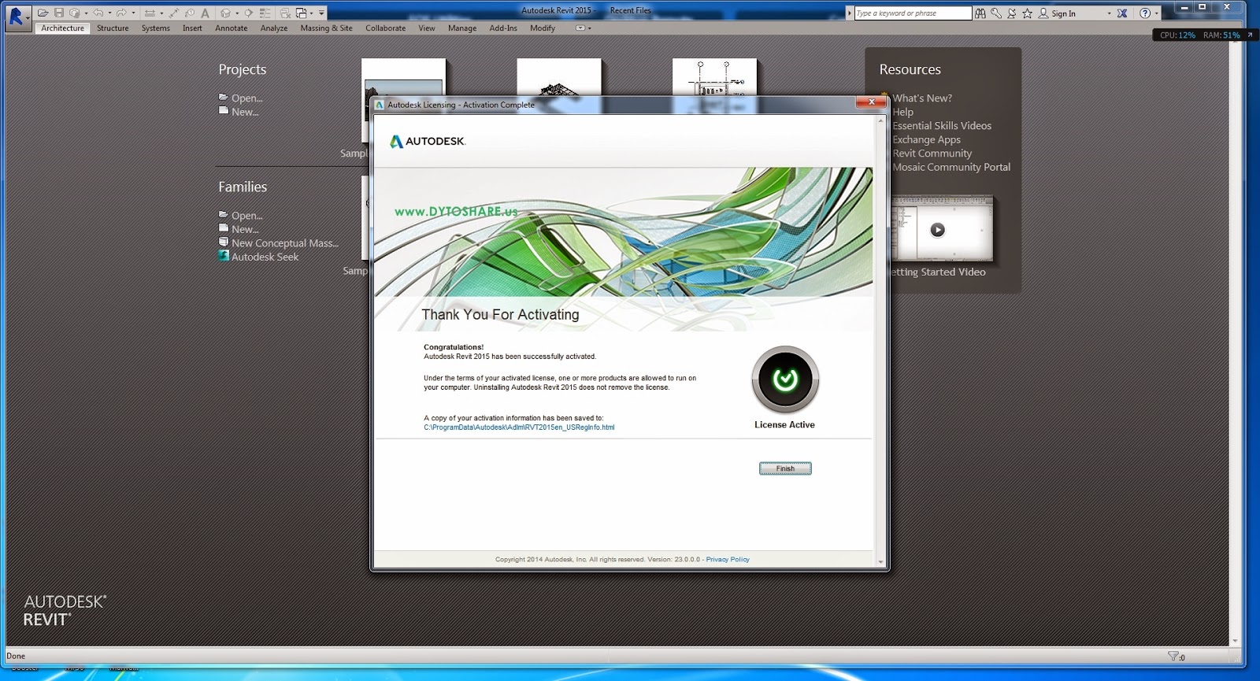Open the Revit Community link
Image resolution: width=1260 pixels, height=681 pixels.
pyautogui.click(x=932, y=154)
